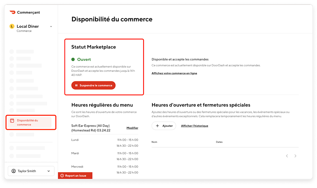Click the green status dot beside Ouvert
The image size is (317, 188).
pos(73,59)
